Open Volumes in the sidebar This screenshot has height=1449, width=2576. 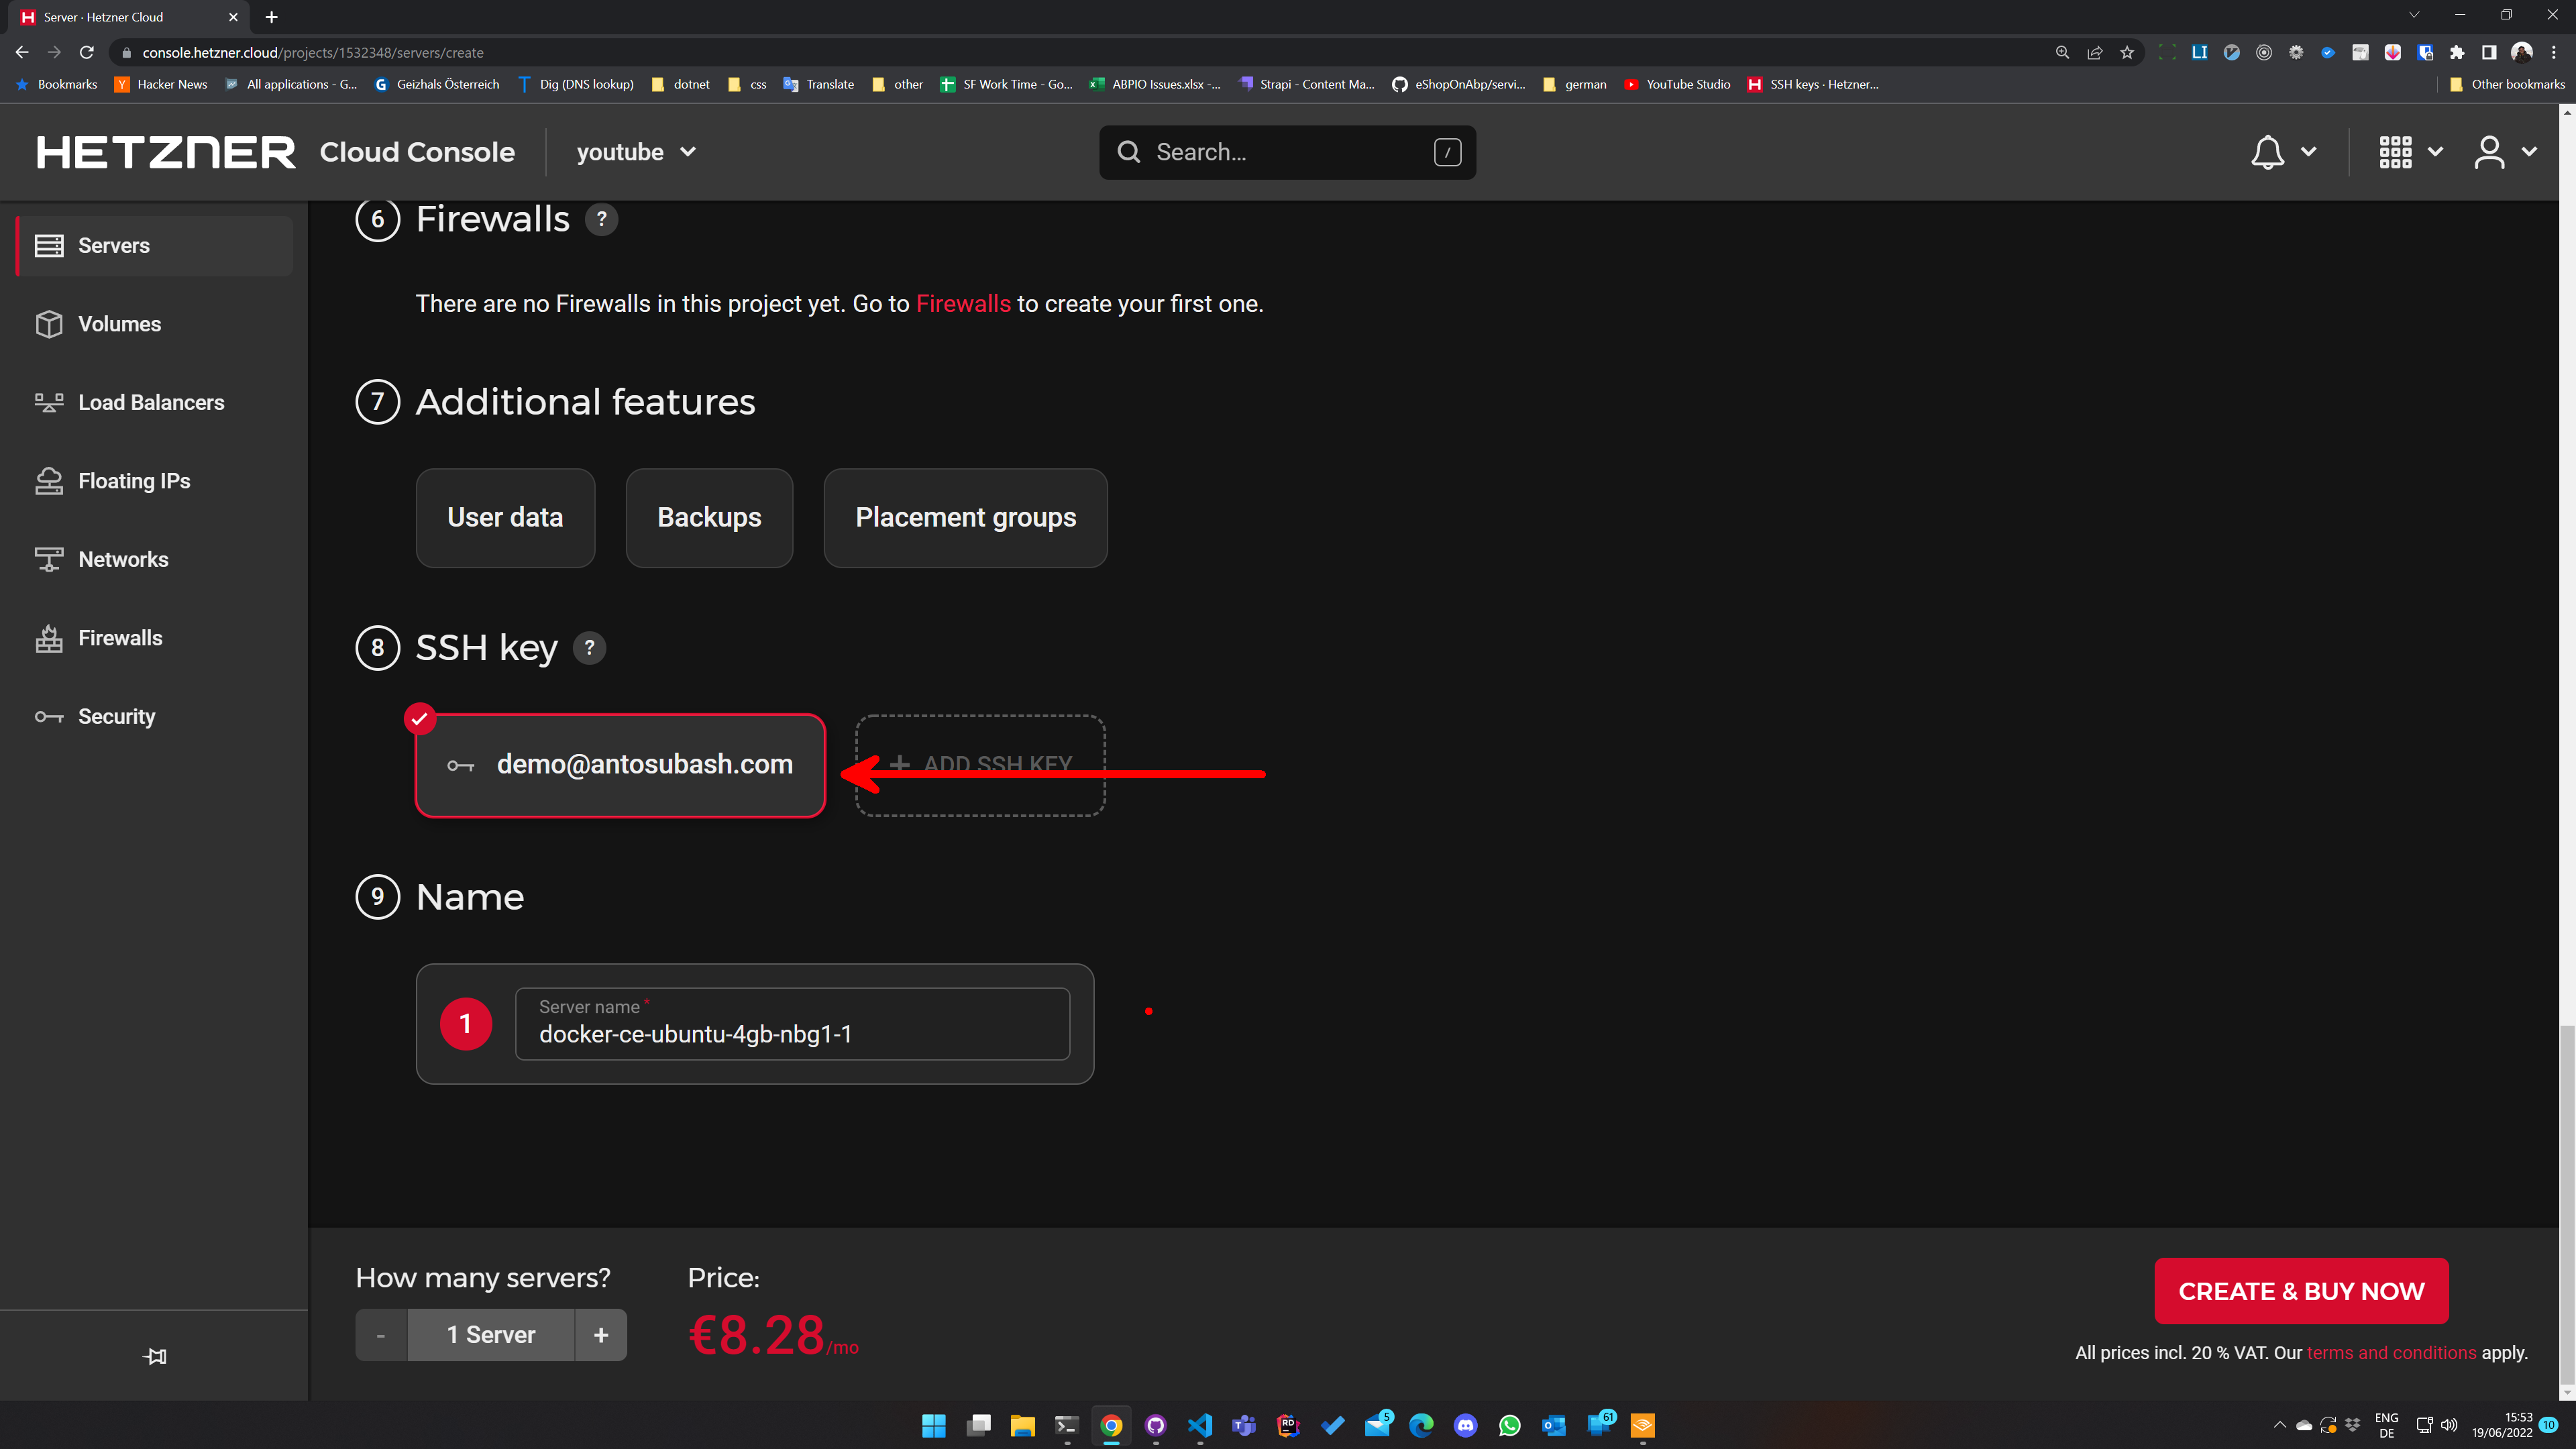[x=119, y=324]
